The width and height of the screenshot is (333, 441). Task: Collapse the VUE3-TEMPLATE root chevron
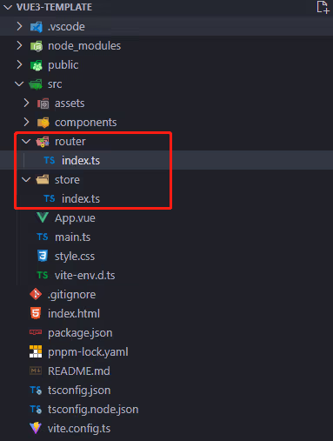8,7
